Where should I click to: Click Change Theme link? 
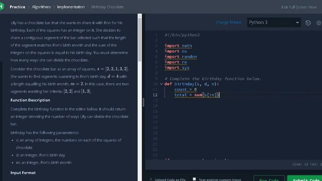(x=228, y=22)
